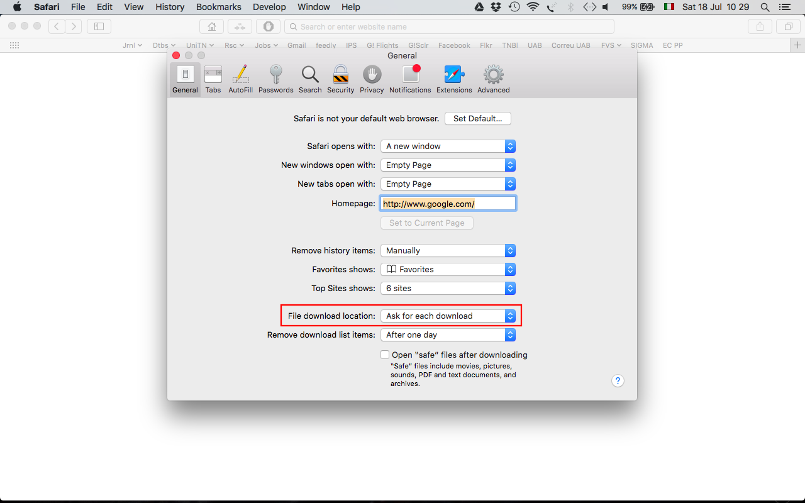The width and height of the screenshot is (805, 503).
Task: Open the Notifications preferences pane
Action: (x=410, y=79)
